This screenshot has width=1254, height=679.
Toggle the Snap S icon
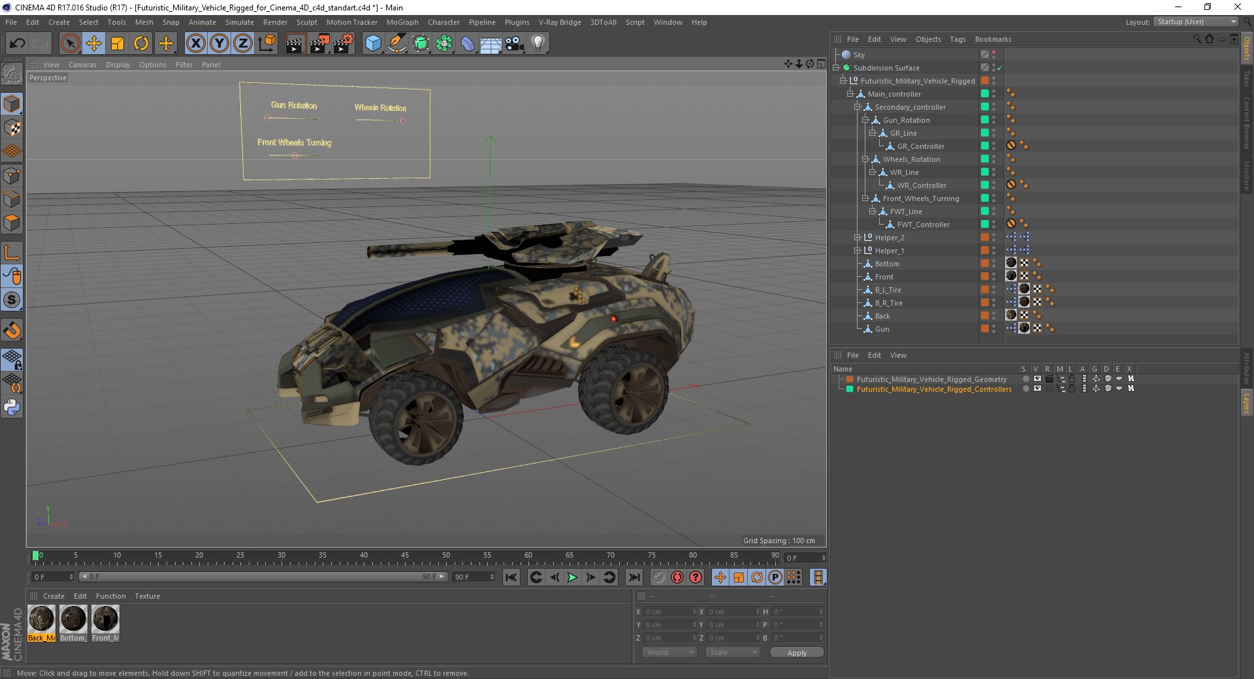click(12, 300)
